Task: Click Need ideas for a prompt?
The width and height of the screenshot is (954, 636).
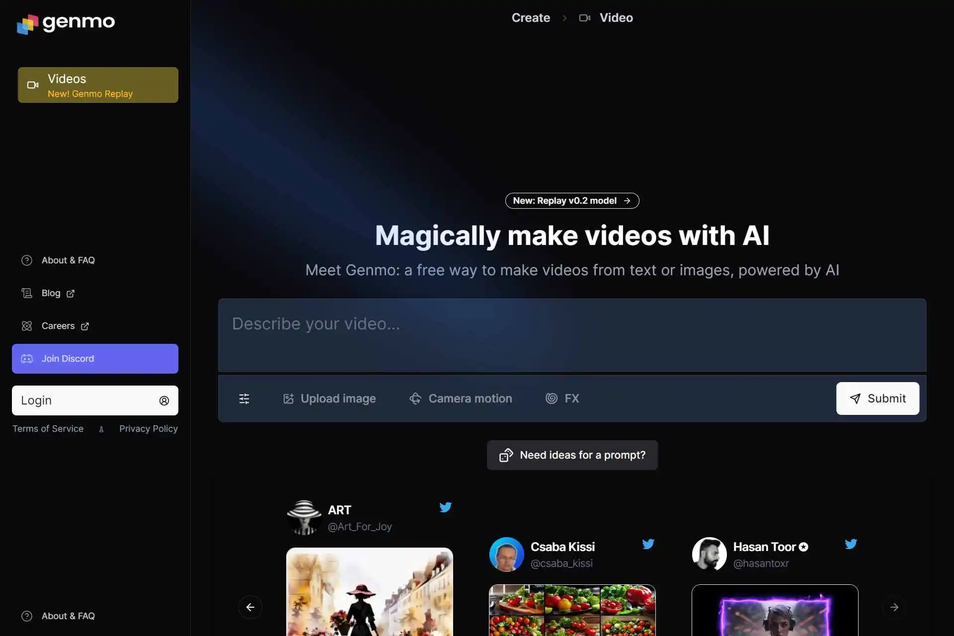Action: click(572, 455)
